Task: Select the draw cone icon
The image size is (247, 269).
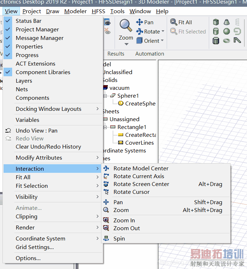Action: coord(227,22)
